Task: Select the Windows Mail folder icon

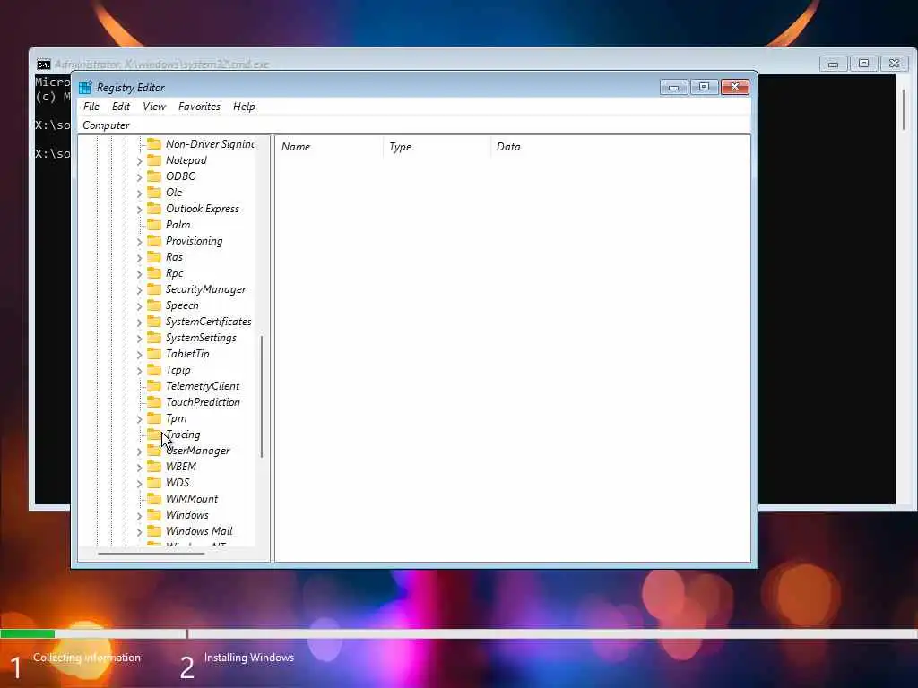Action: [x=154, y=530]
